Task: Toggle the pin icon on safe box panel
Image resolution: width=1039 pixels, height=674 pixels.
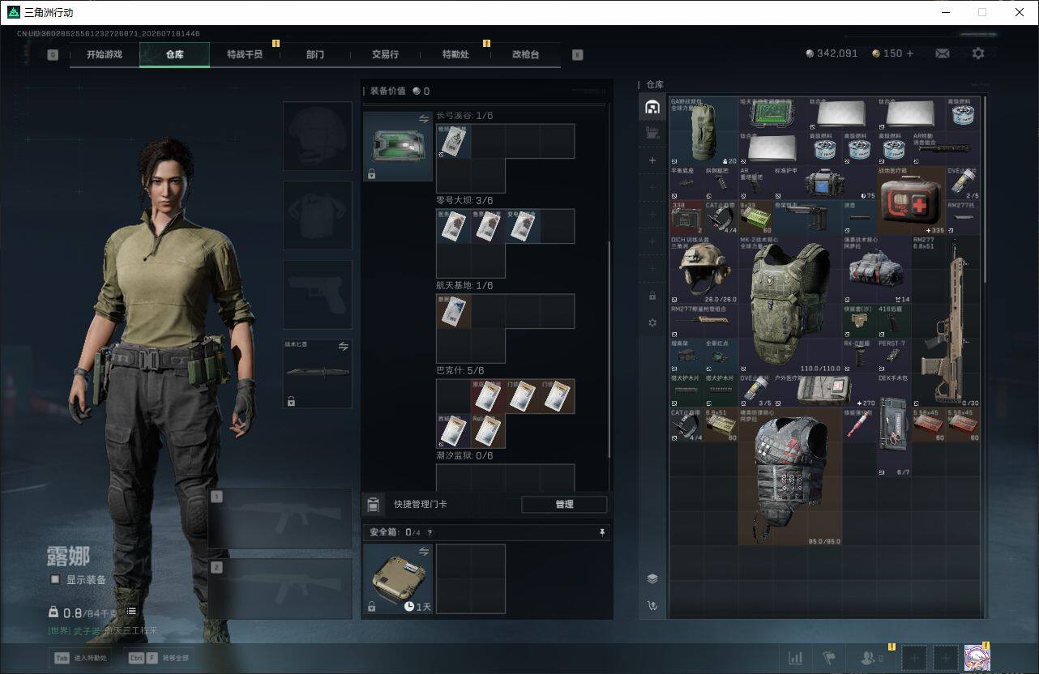Action: click(601, 532)
